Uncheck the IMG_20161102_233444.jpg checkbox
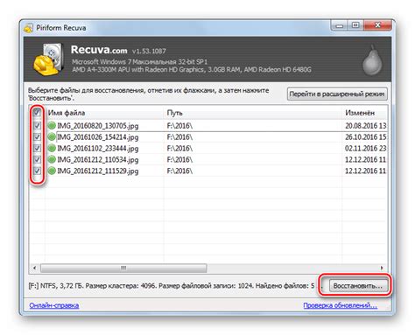This screenshot has width=415, height=335. 37,148
